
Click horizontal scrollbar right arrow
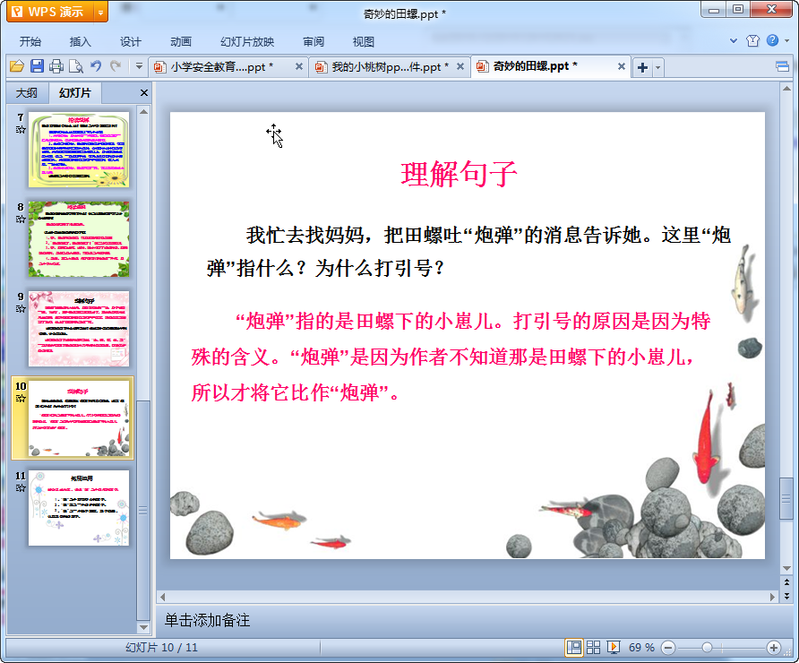click(x=772, y=597)
